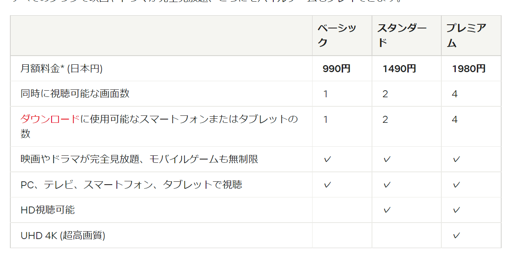Viewport: 514px width, 258px height.
Task: Click standard checkmark for 映画やドラマが完全見放題
Action: pos(387,159)
